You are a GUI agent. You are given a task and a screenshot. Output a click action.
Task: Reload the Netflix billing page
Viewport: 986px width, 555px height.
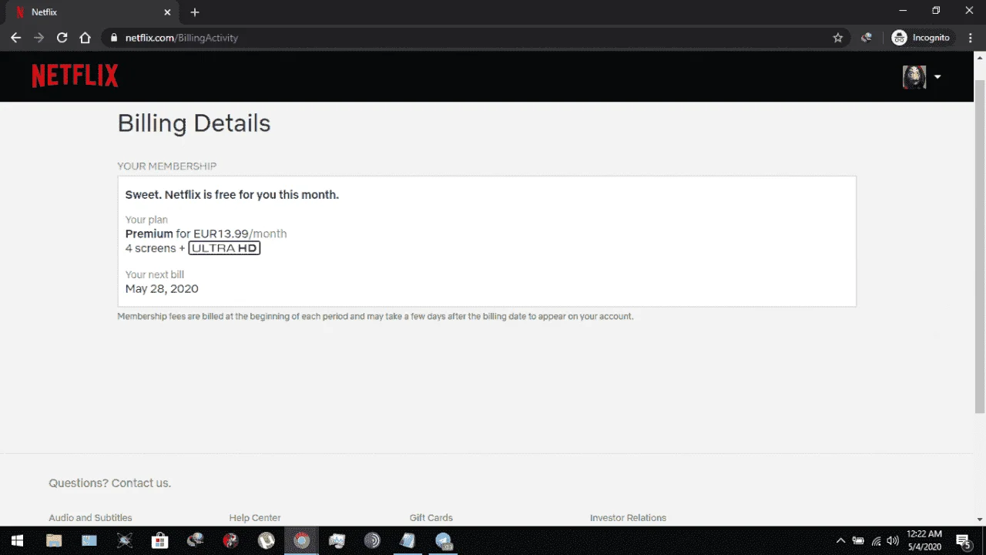(62, 38)
